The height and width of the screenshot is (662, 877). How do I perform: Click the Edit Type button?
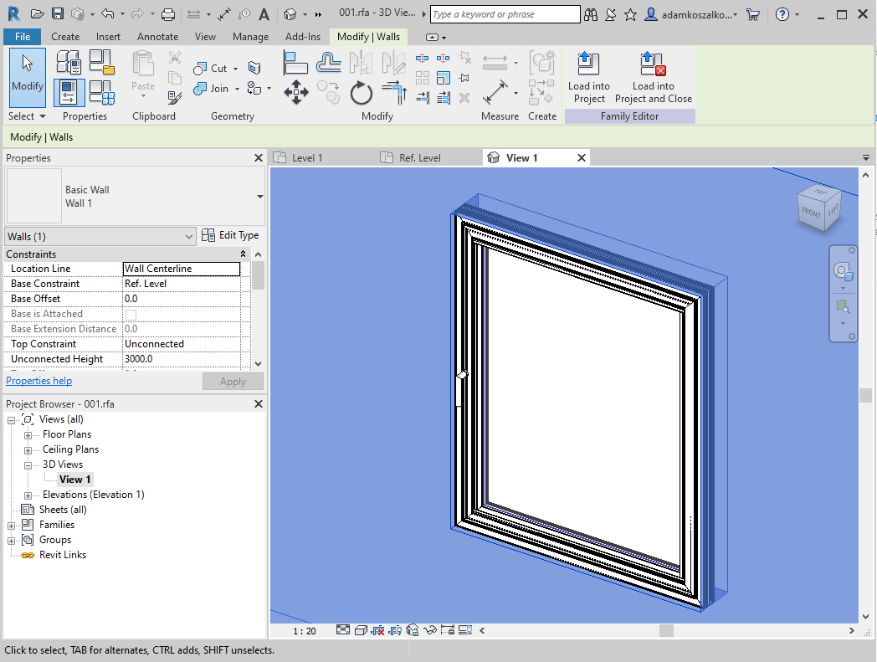[231, 236]
